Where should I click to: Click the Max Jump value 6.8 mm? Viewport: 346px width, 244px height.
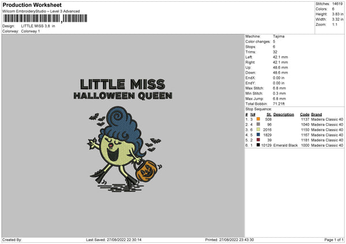point(279,98)
